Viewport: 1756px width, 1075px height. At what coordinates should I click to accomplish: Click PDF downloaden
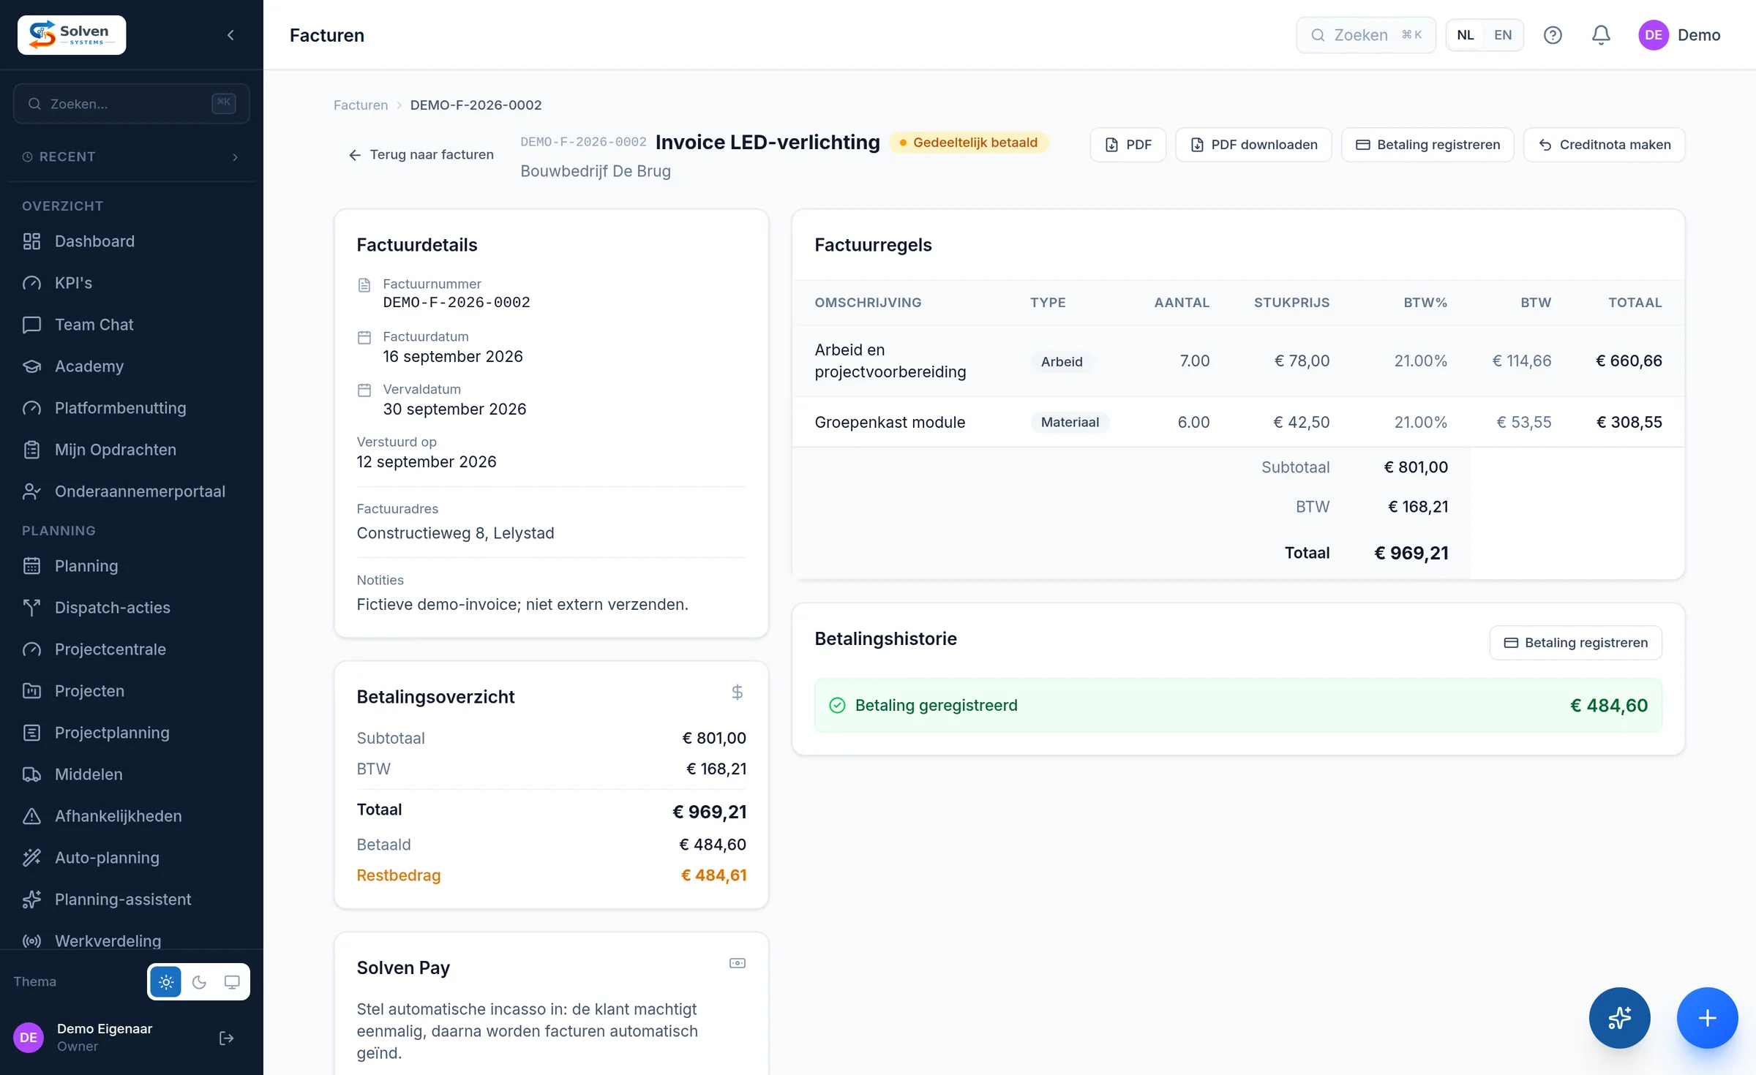click(1253, 145)
